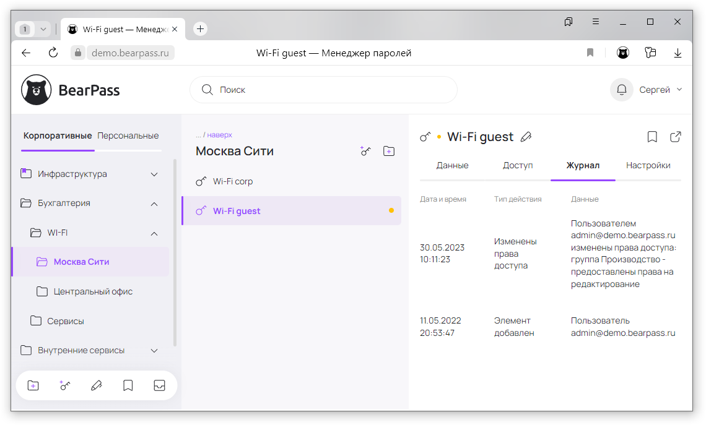The width and height of the screenshot is (706, 425).
Task: Collapse the WI-FI folder chevron
Action: tap(154, 233)
